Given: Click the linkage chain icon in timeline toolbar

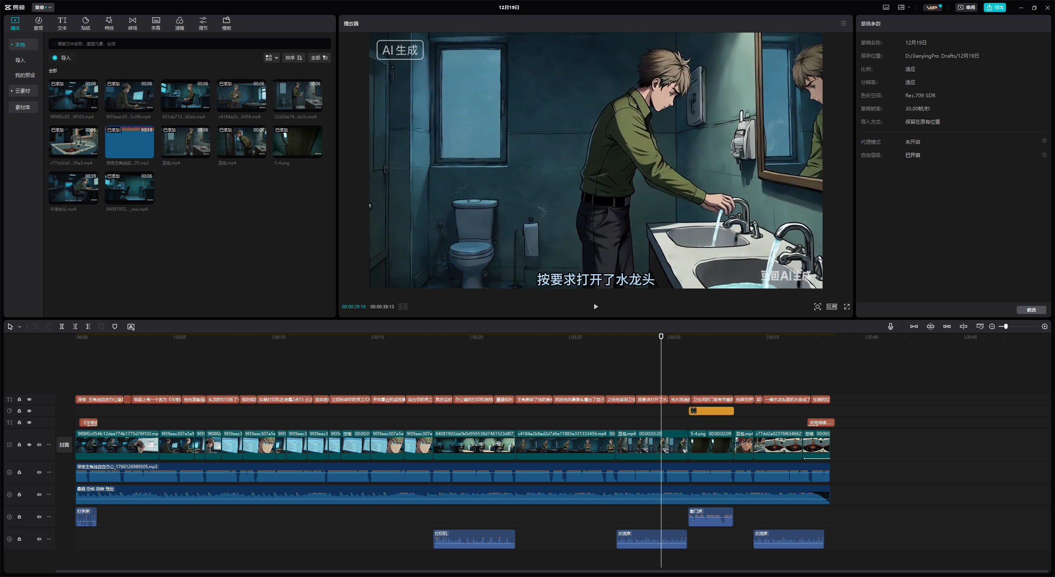Looking at the screenshot, I should pyautogui.click(x=947, y=326).
